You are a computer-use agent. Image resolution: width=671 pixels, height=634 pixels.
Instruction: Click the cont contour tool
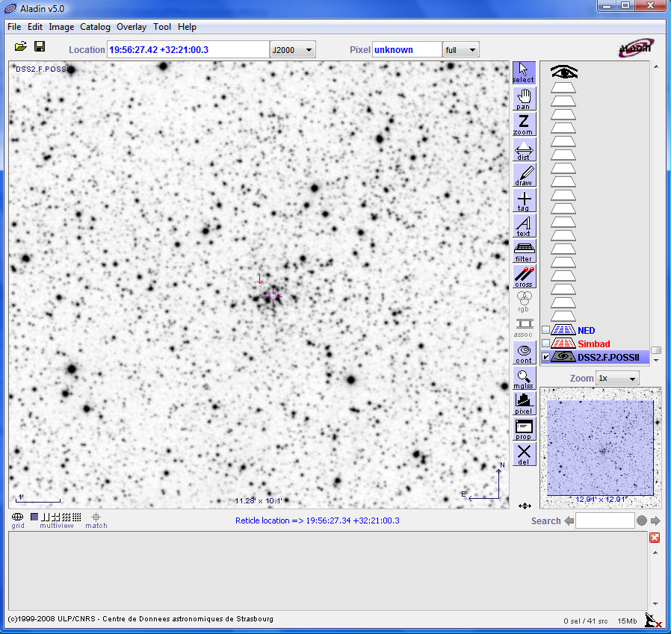pyautogui.click(x=524, y=352)
